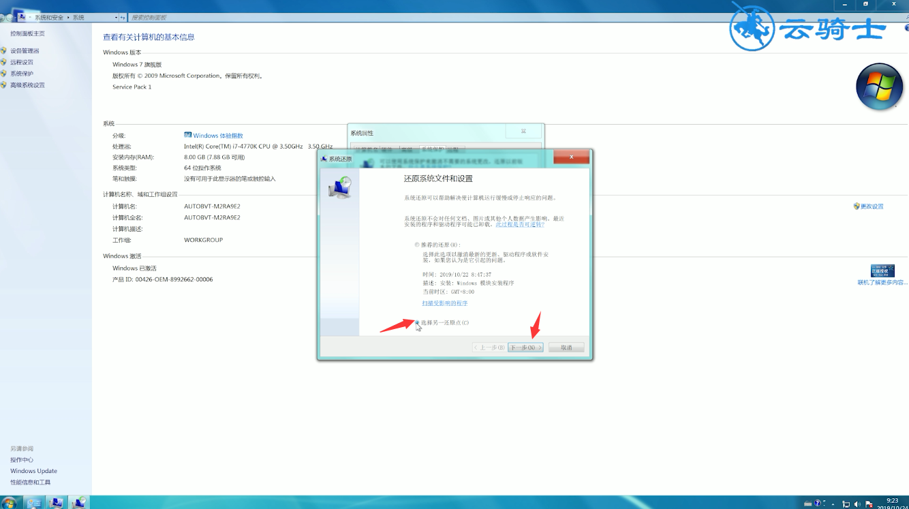The image size is (909, 509).
Task: Click the System Restore taskbar icon
Action: coord(80,503)
